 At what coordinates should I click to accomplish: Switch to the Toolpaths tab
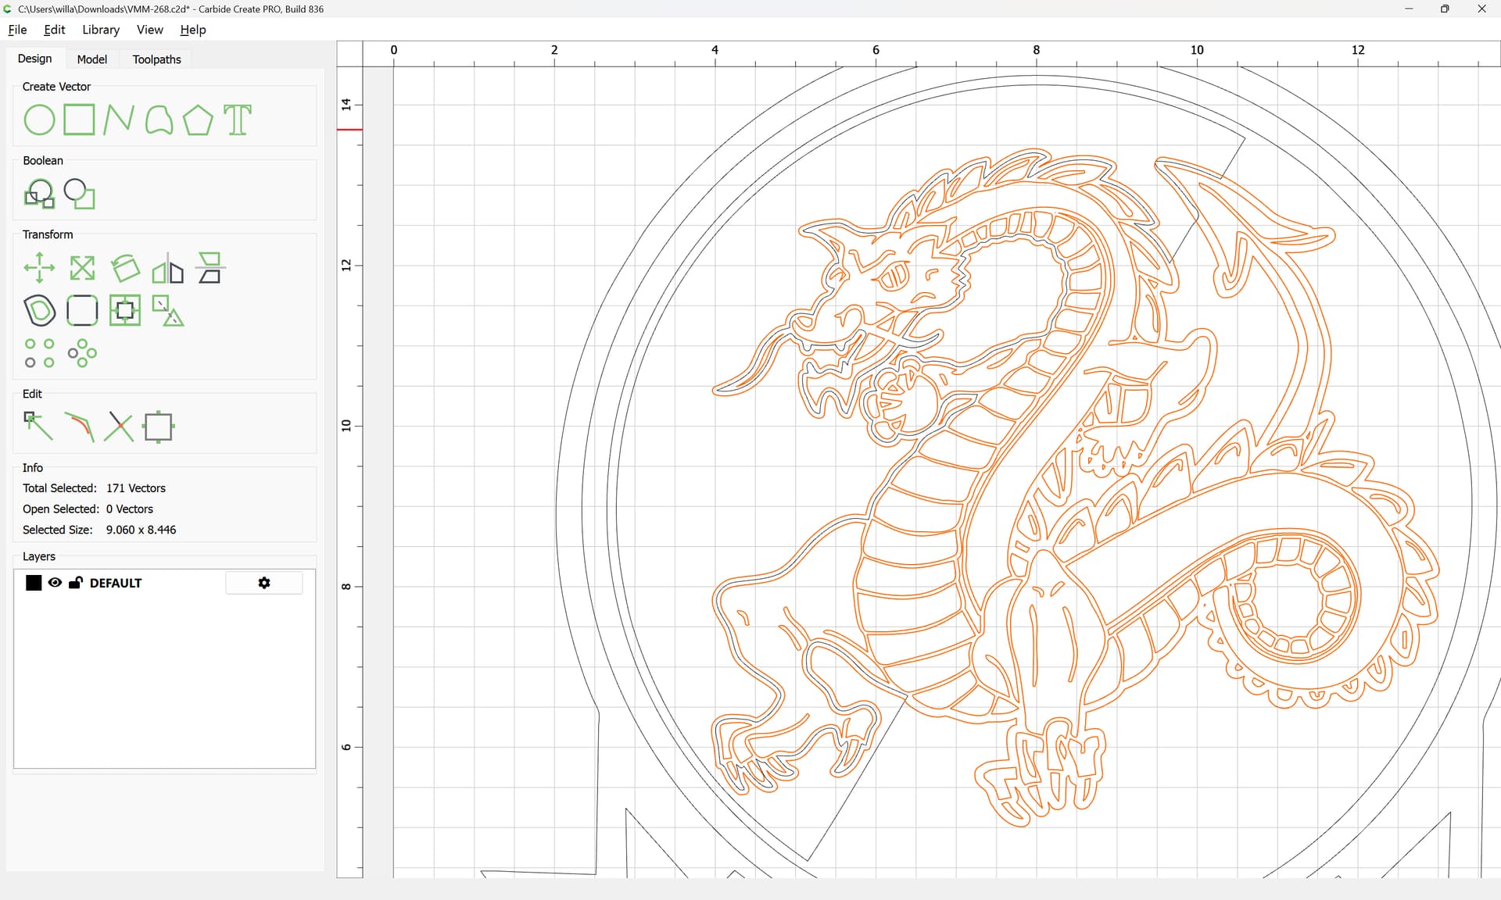click(156, 59)
